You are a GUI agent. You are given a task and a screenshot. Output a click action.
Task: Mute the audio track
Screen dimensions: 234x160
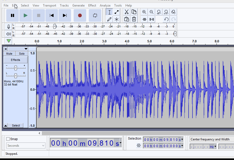[9, 54]
